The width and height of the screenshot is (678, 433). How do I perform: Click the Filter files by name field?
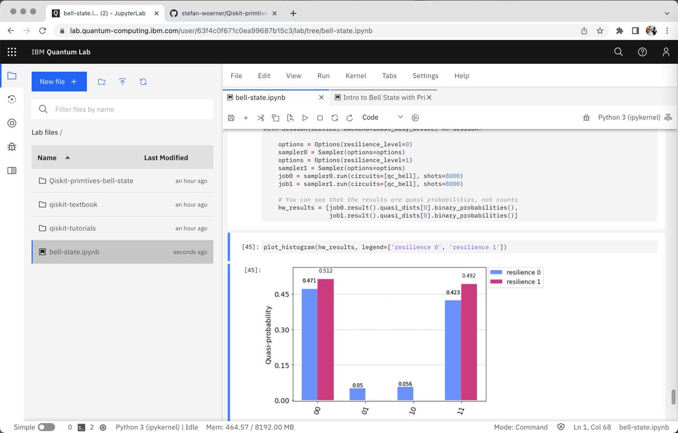click(x=123, y=109)
